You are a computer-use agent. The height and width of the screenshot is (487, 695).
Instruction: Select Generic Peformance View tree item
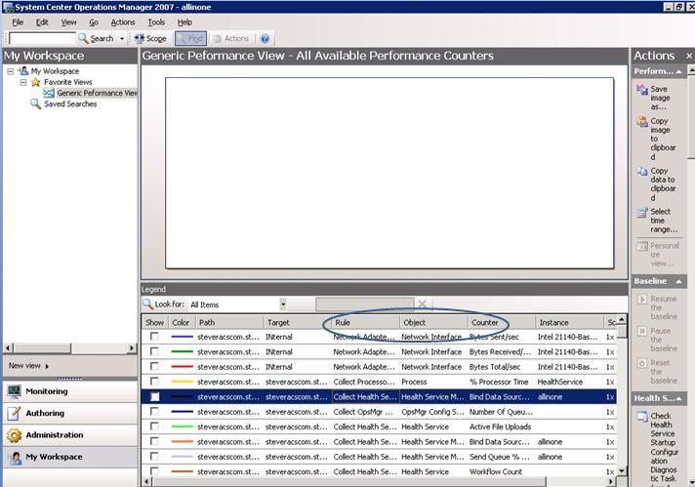(x=91, y=93)
